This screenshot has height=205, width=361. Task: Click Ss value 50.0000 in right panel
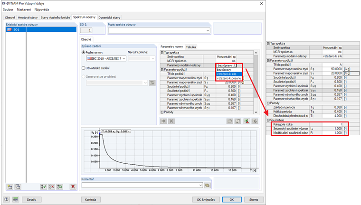pos(332,69)
